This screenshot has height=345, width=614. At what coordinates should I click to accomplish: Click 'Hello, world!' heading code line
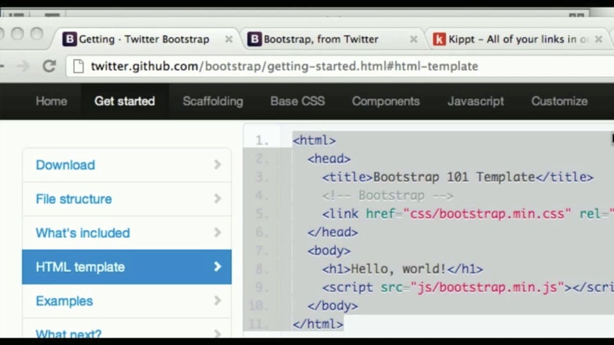(x=402, y=269)
